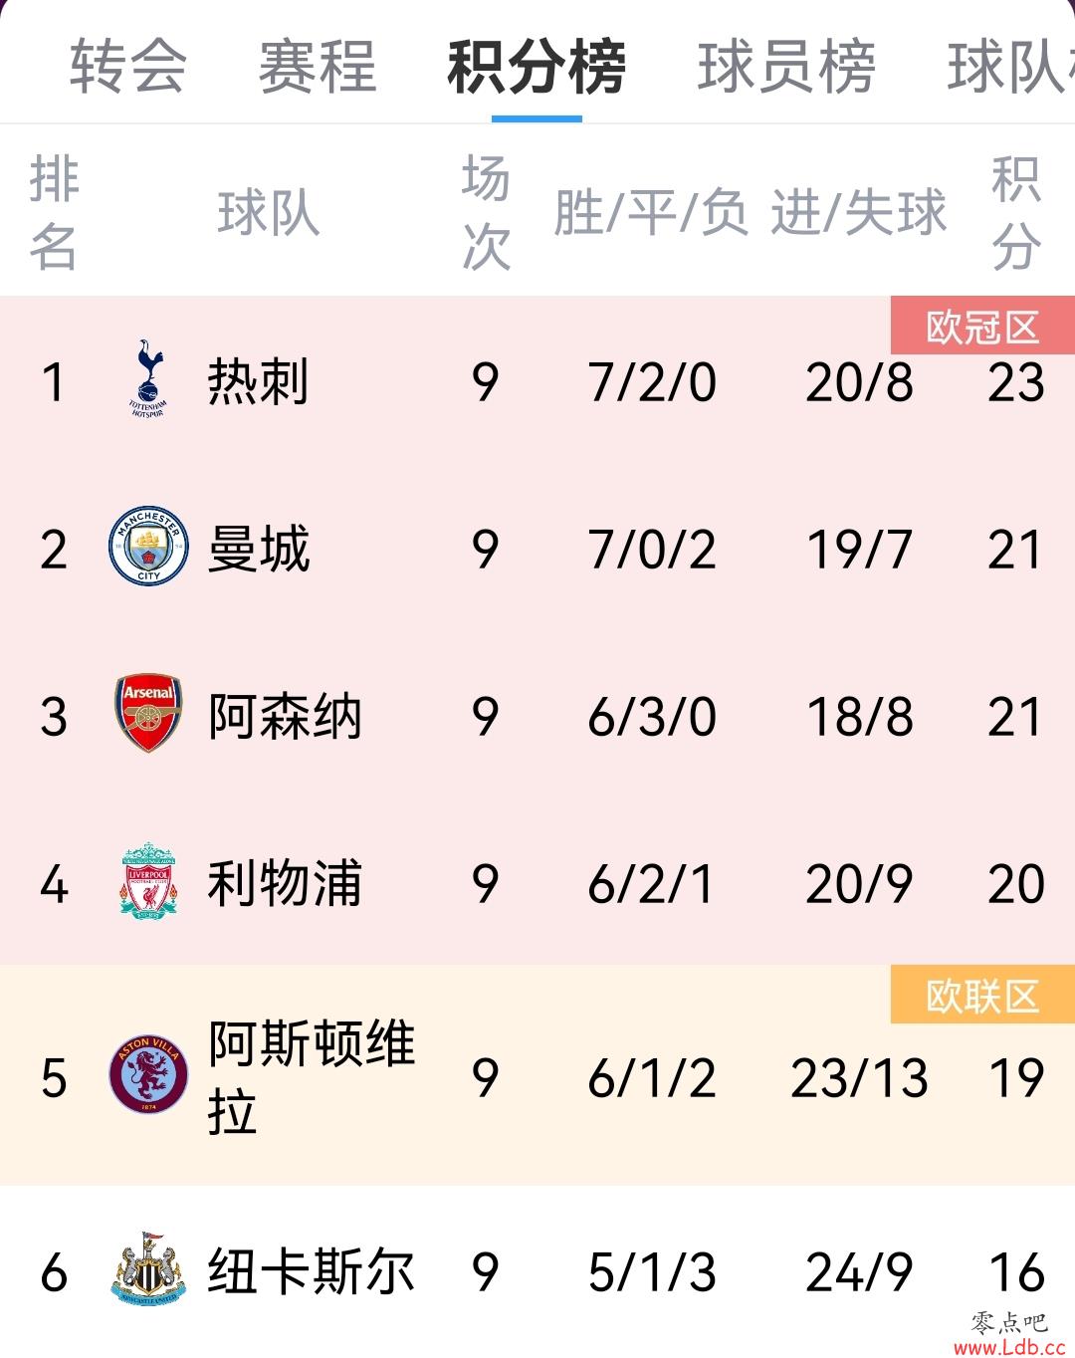Image resolution: width=1075 pixels, height=1358 pixels.
Task: Tap the 积分 column header
Action: click(1016, 212)
